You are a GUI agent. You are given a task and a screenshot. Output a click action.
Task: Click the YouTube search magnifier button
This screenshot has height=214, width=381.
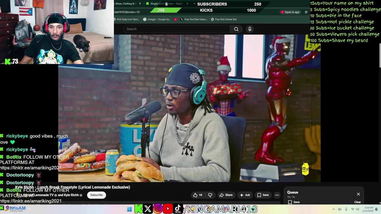pyautogui.click(x=236, y=29)
